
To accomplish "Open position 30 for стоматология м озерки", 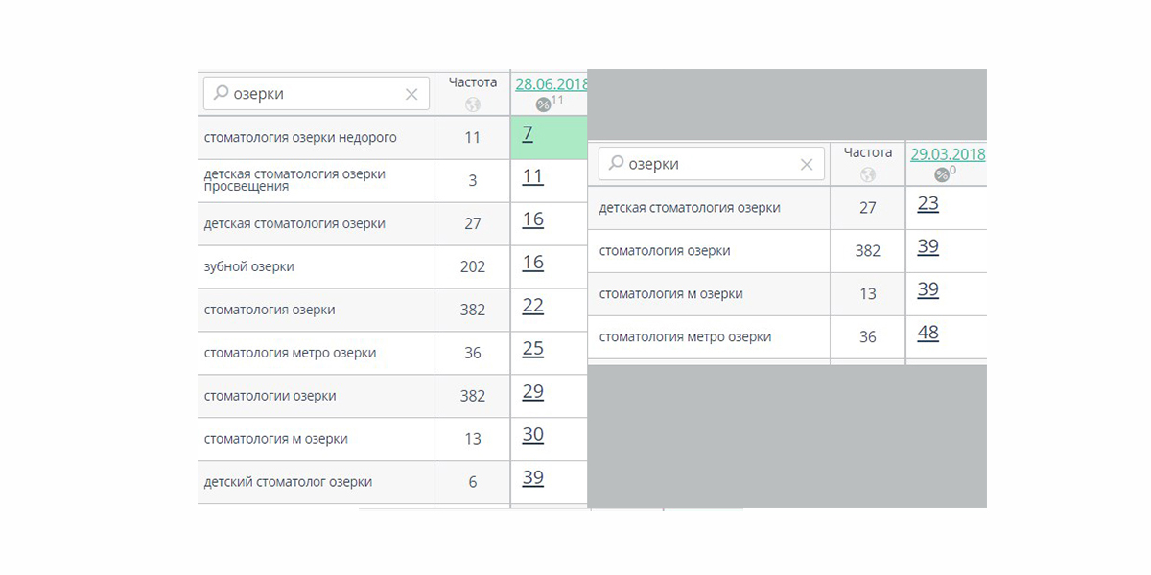I will [x=532, y=435].
